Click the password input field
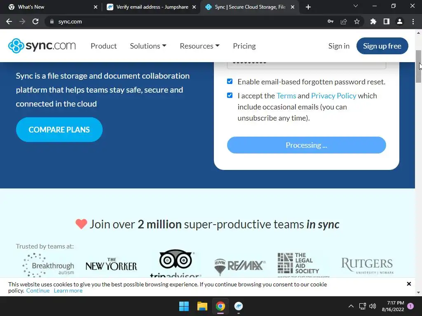422x316 pixels. [x=306, y=65]
